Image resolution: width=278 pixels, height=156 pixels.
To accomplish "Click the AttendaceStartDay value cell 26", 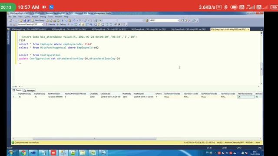I will [246, 97].
